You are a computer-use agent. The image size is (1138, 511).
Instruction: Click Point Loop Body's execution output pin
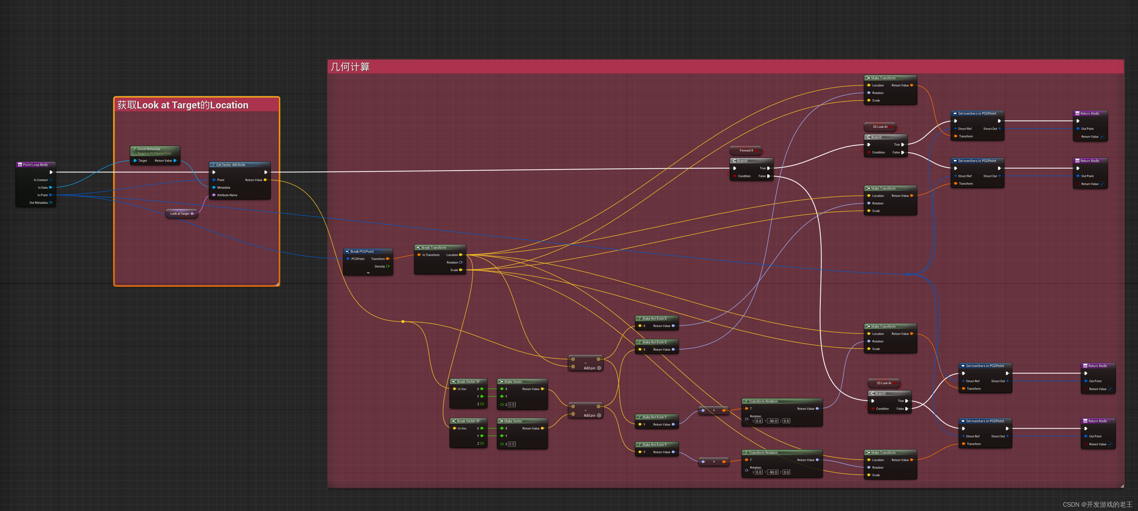[51, 172]
